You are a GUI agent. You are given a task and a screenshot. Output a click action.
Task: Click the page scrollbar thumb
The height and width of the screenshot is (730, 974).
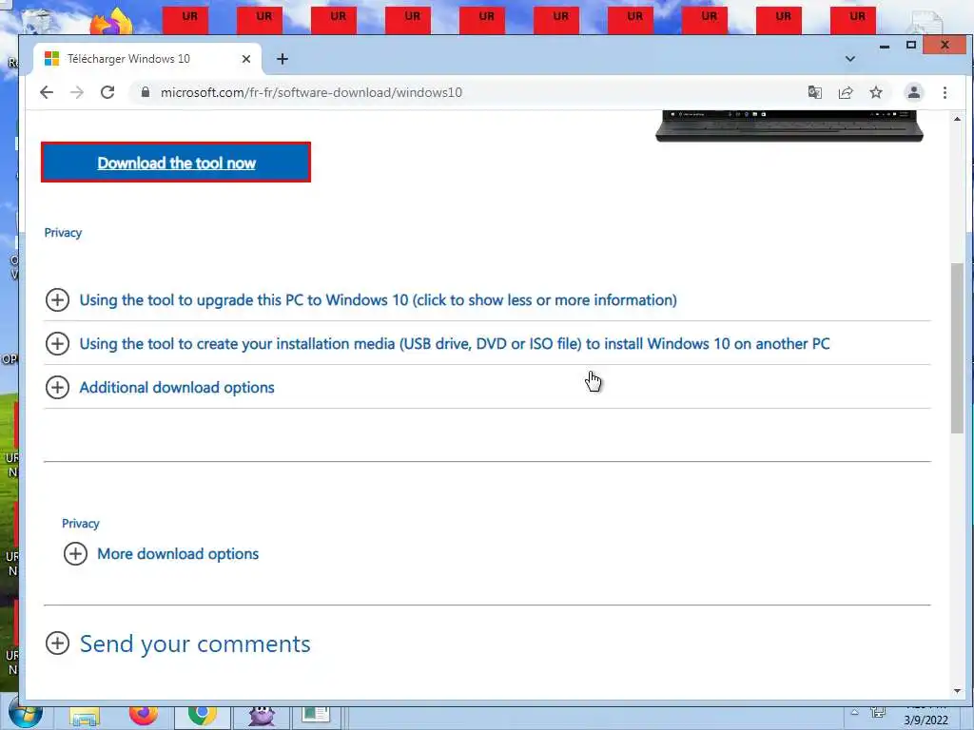tap(957, 348)
